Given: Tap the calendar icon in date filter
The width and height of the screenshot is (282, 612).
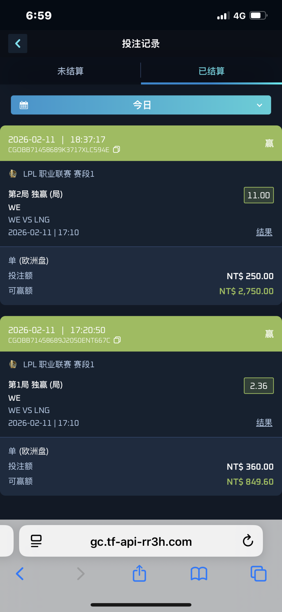Looking at the screenshot, I should pos(24,105).
